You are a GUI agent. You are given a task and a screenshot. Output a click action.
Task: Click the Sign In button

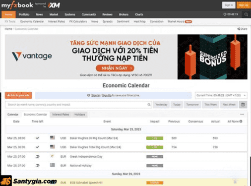click(229, 5)
